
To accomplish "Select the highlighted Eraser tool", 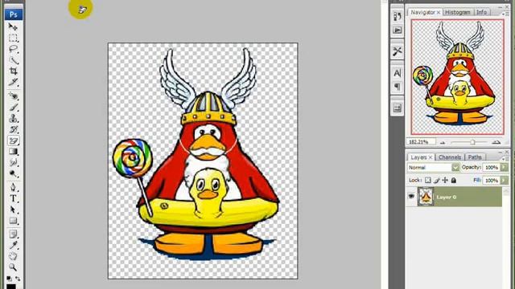I will pyautogui.click(x=13, y=140).
